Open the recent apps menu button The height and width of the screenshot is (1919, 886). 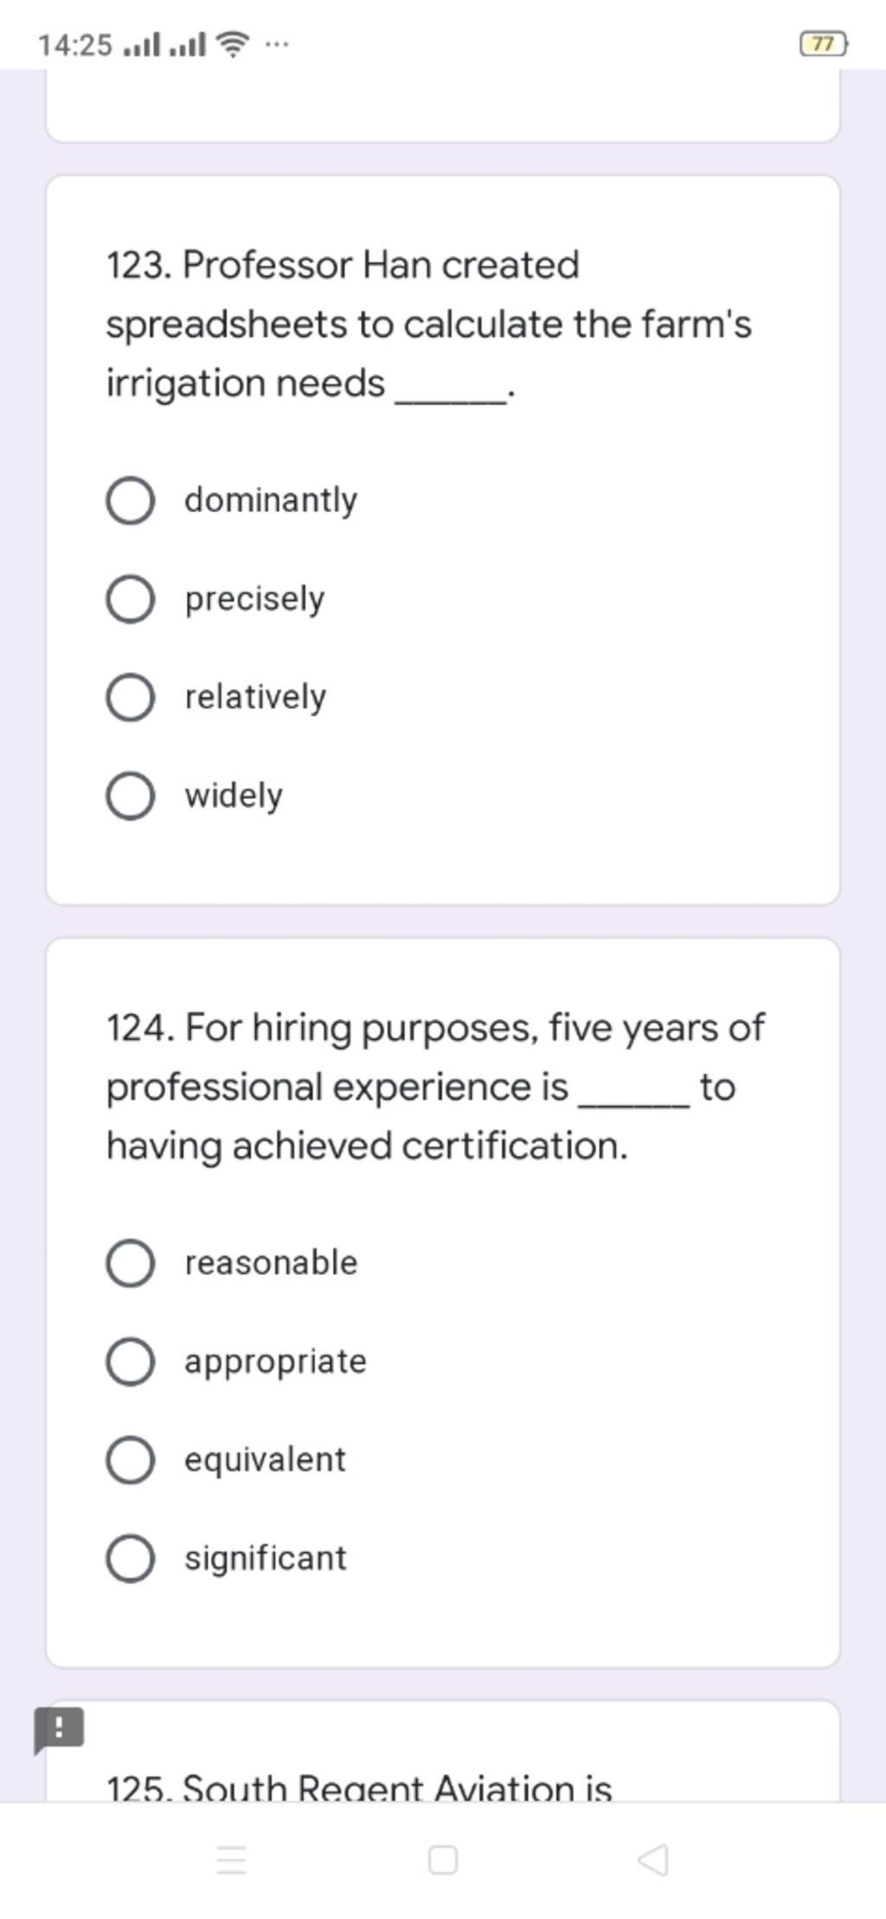[231, 1859]
